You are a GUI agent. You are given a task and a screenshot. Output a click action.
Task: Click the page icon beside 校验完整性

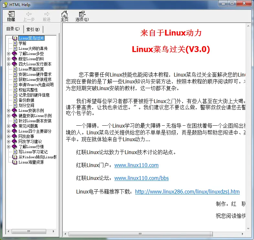coord(15,90)
